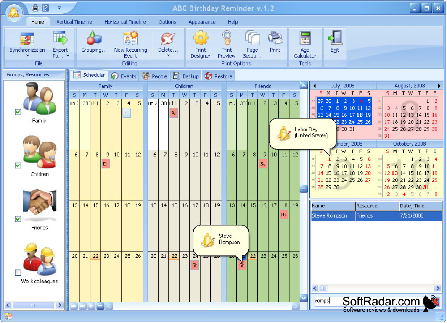Click the Friends column header in scheduler
The height and width of the screenshot is (323, 447).
262,86
